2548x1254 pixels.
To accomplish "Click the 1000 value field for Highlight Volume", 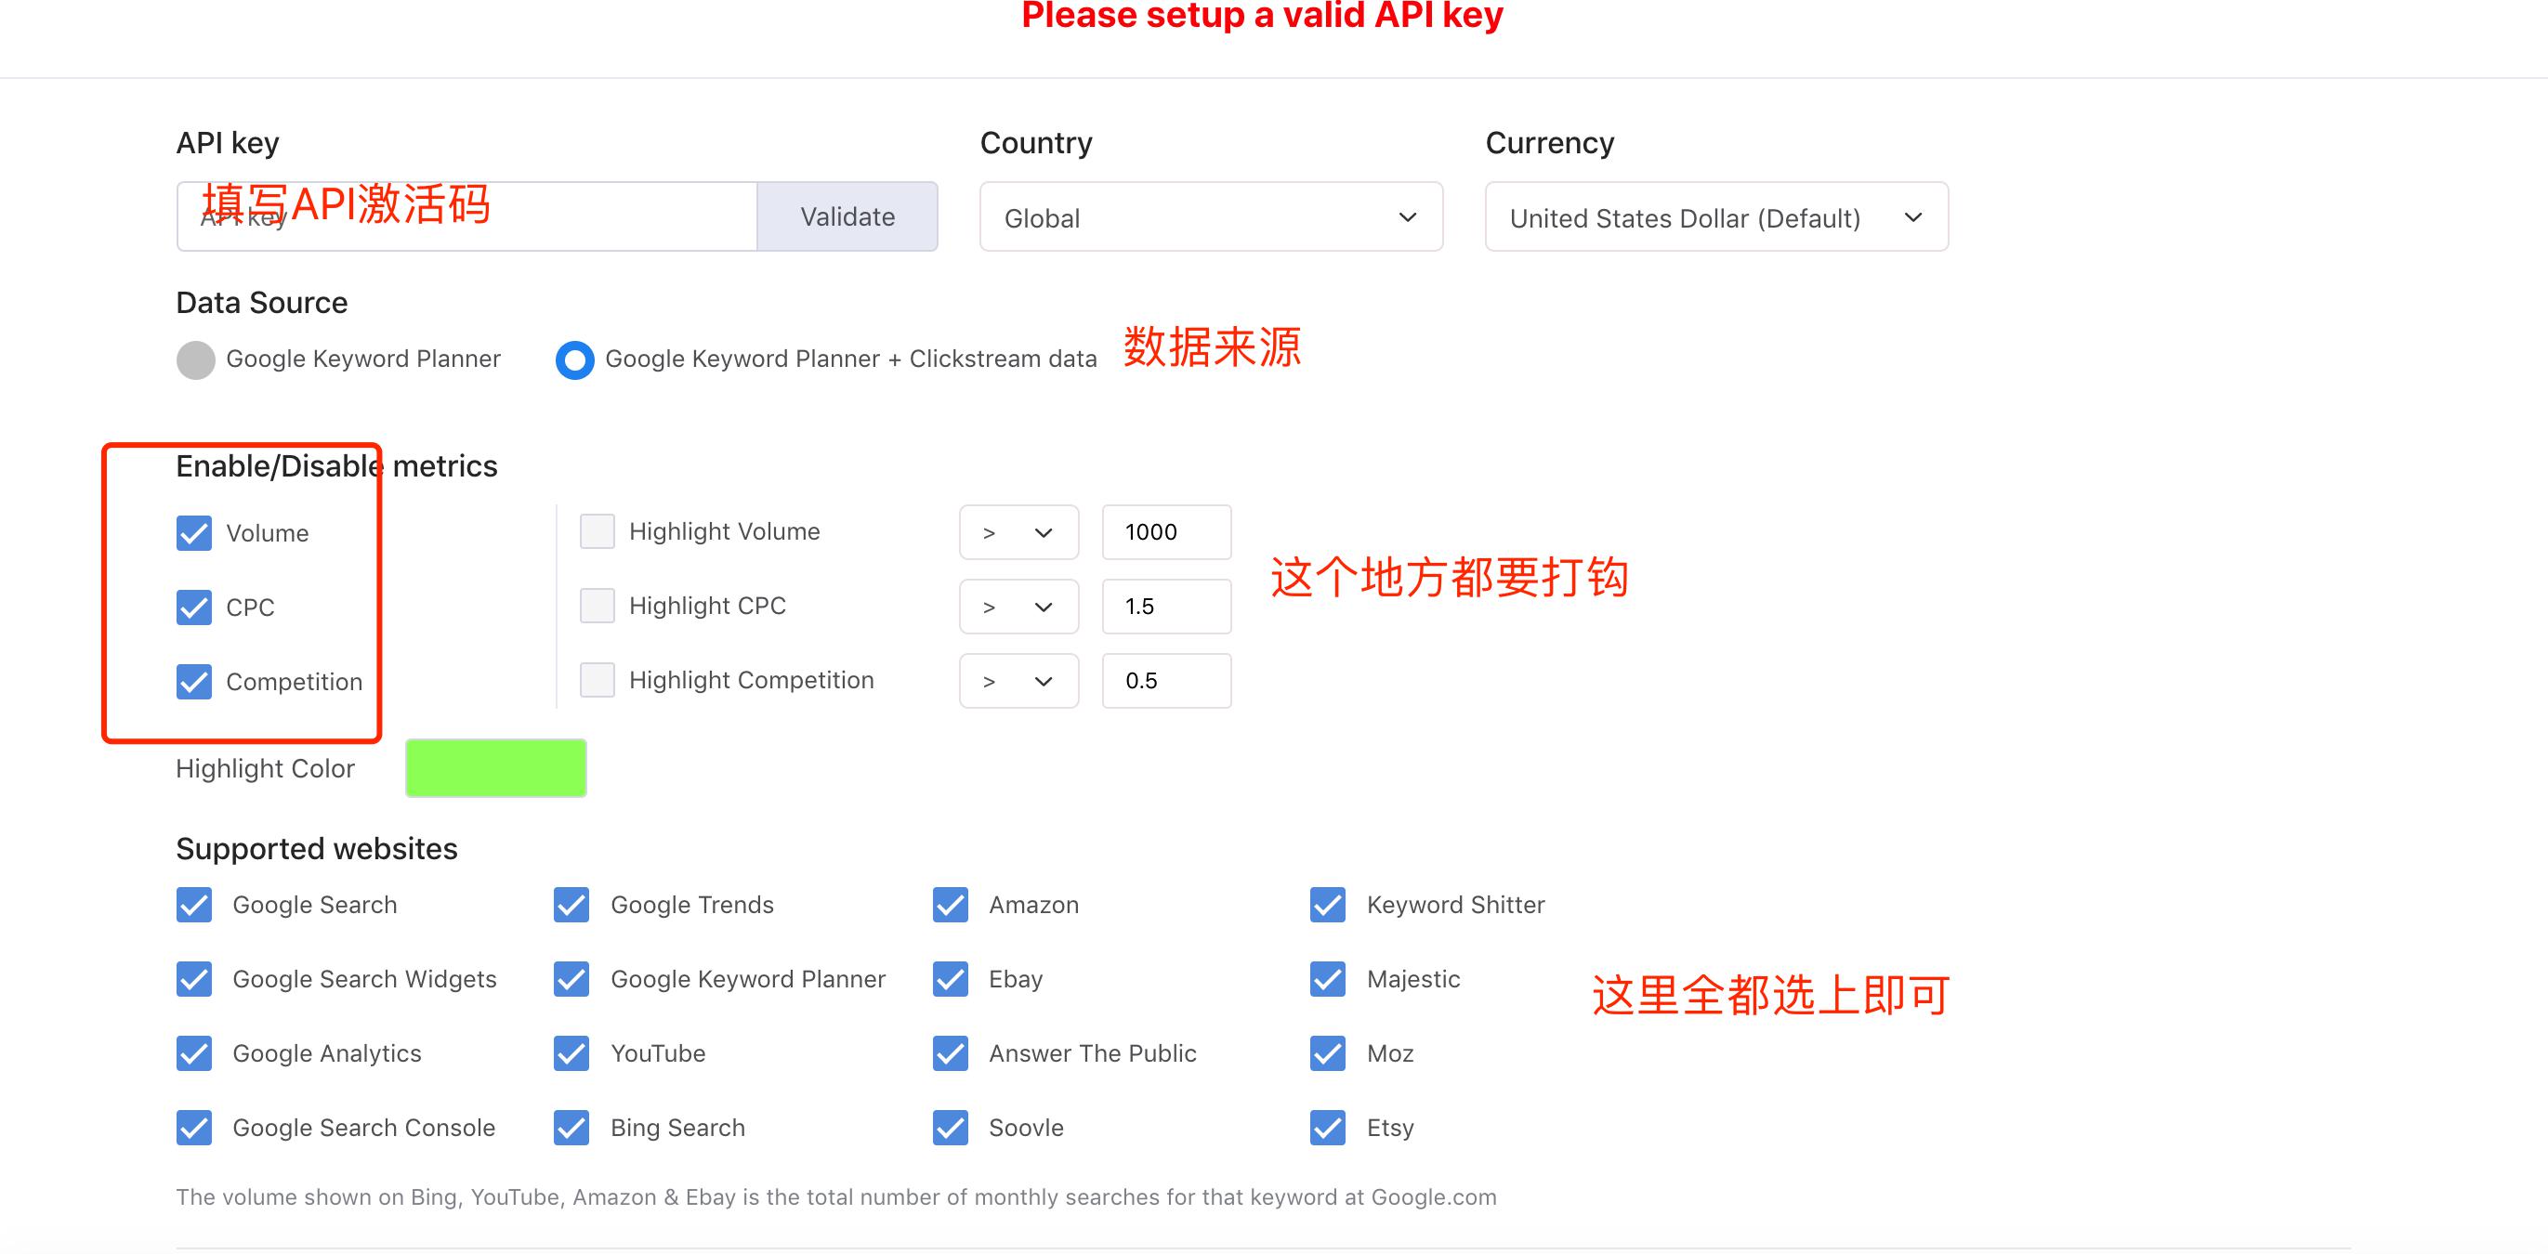I will [1166, 532].
